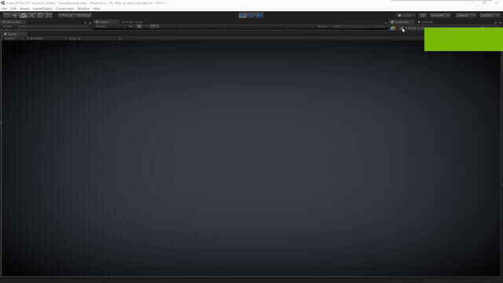
Task: Click the Step frame button
Action: pyautogui.click(x=259, y=16)
